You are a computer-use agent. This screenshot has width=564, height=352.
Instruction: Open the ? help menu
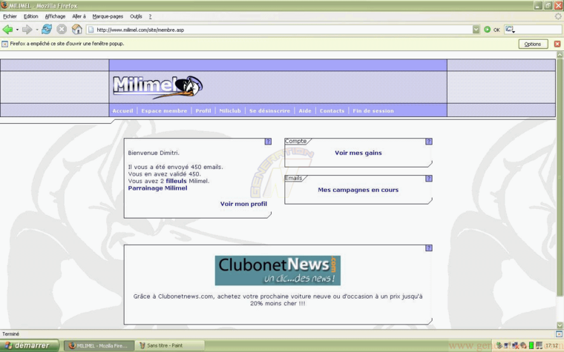pos(150,16)
